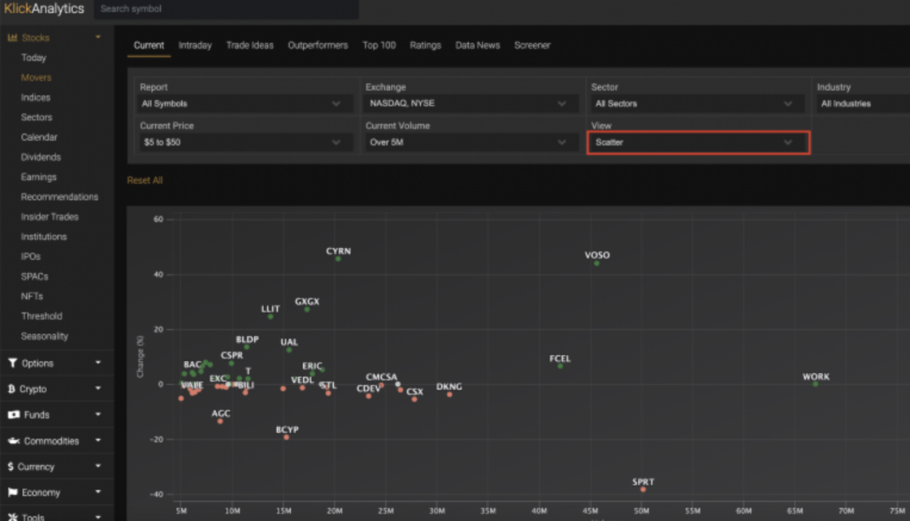Click the FCEL data point

click(560, 367)
